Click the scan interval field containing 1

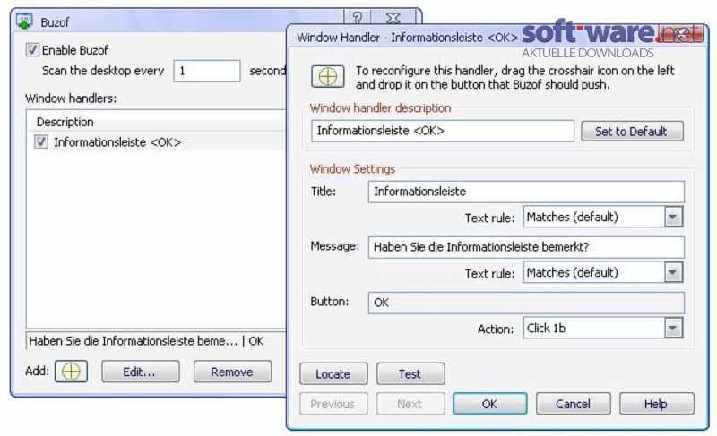pyautogui.click(x=207, y=72)
